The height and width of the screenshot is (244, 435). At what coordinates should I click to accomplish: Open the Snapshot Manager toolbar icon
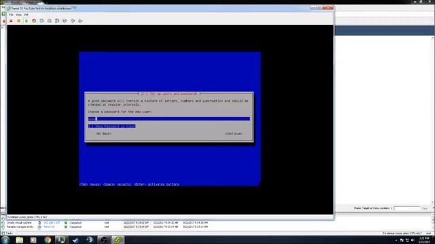click(57, 21)
